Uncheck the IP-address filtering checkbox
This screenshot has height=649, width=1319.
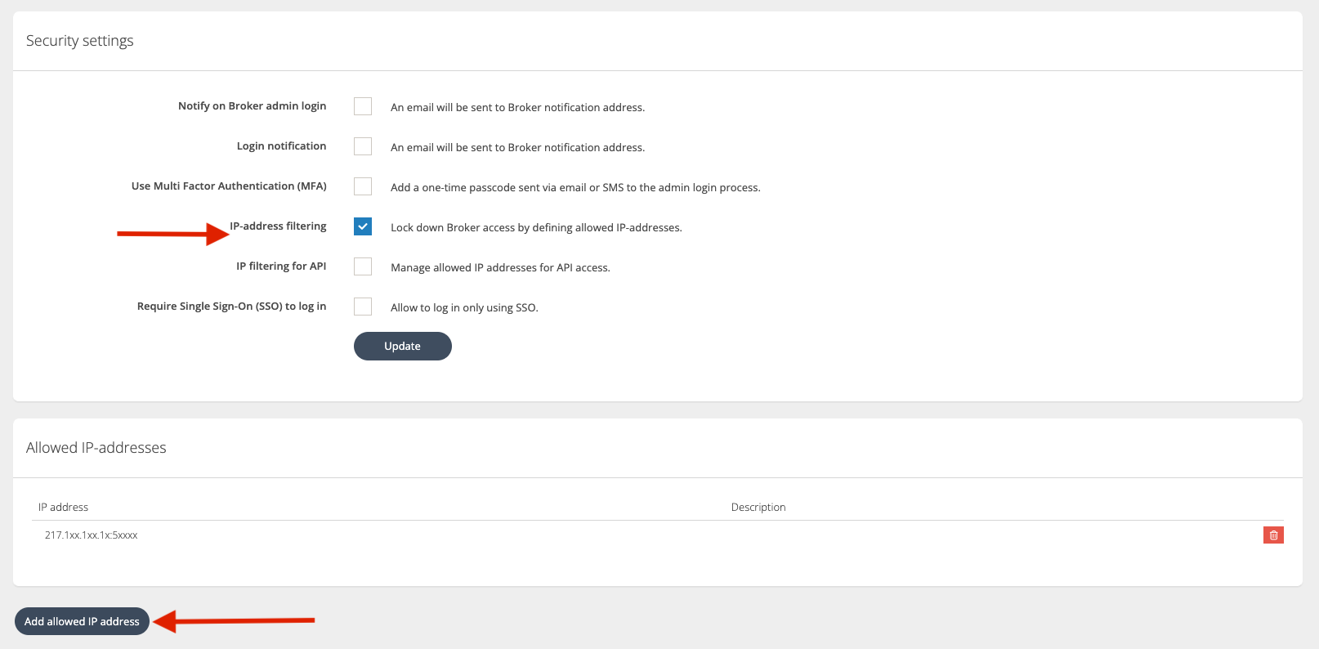[363, 226]
